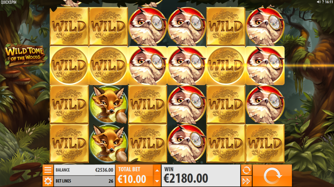Screen dimensions: 334x187
Task: Click the upper fox symbol
Action: pos(108,104)
